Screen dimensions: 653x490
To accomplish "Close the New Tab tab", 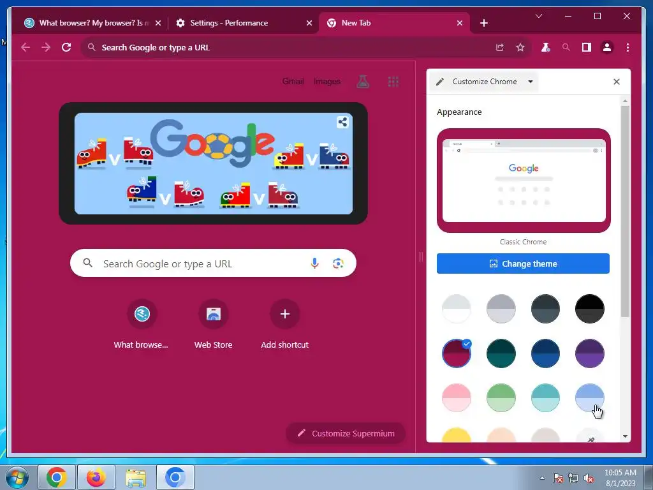I will tap(459, 23).
